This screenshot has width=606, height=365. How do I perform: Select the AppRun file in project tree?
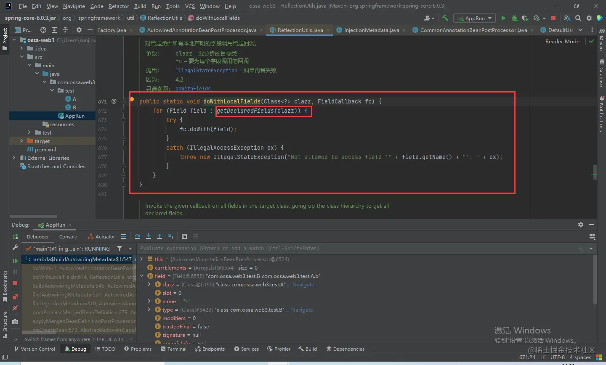pos(71,116)
